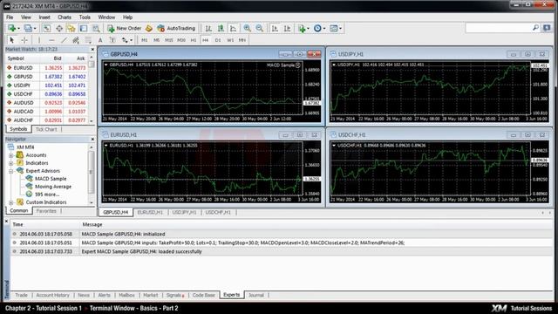The width and height of the screenshot is (558, 314).
Task: Zoom out on the chart
Action: pos(260,28)
